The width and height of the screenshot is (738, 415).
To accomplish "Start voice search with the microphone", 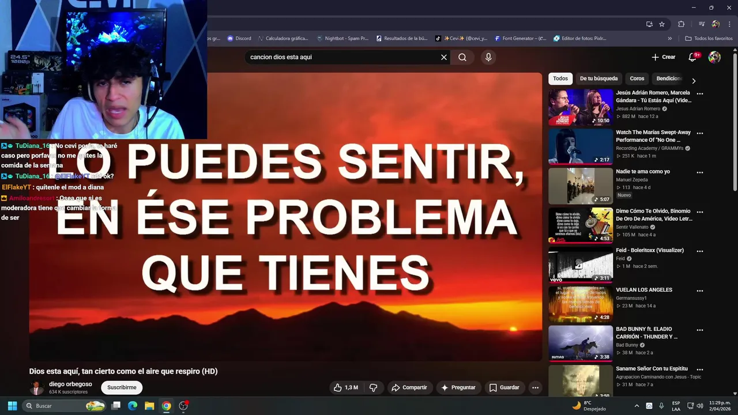I will [x=488, y=57].
